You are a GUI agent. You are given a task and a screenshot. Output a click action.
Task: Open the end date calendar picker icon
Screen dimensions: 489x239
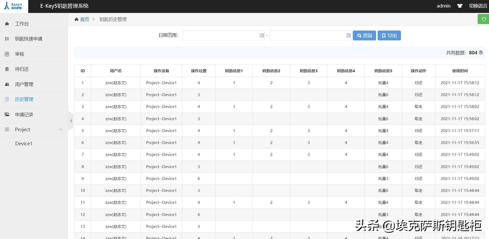[348, 35]
